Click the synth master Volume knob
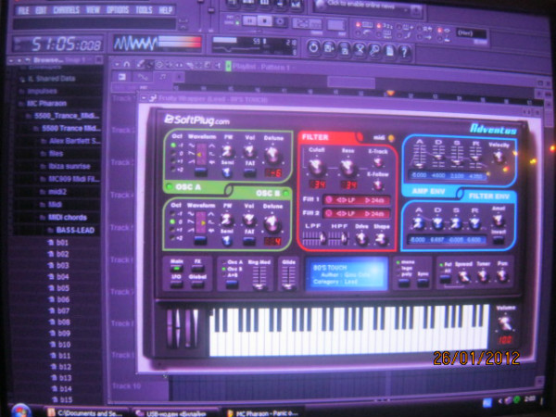This screenshot has width=556, height=417. 505,322
